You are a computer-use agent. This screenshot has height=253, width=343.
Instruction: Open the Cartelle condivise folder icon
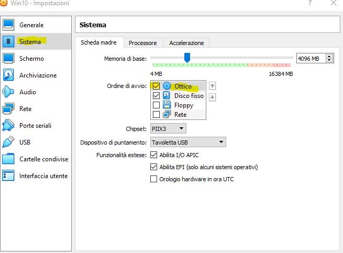pos(8,159)
